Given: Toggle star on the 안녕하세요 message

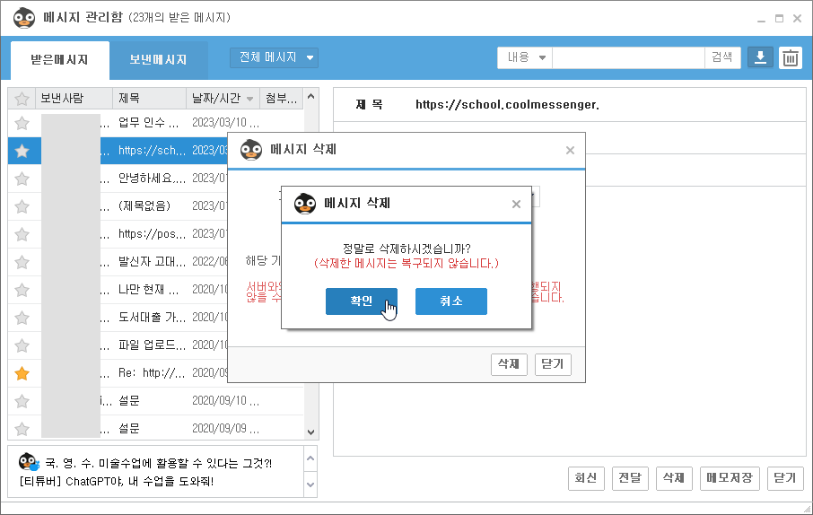Looking at the screenshot, I should coord(22,179).
